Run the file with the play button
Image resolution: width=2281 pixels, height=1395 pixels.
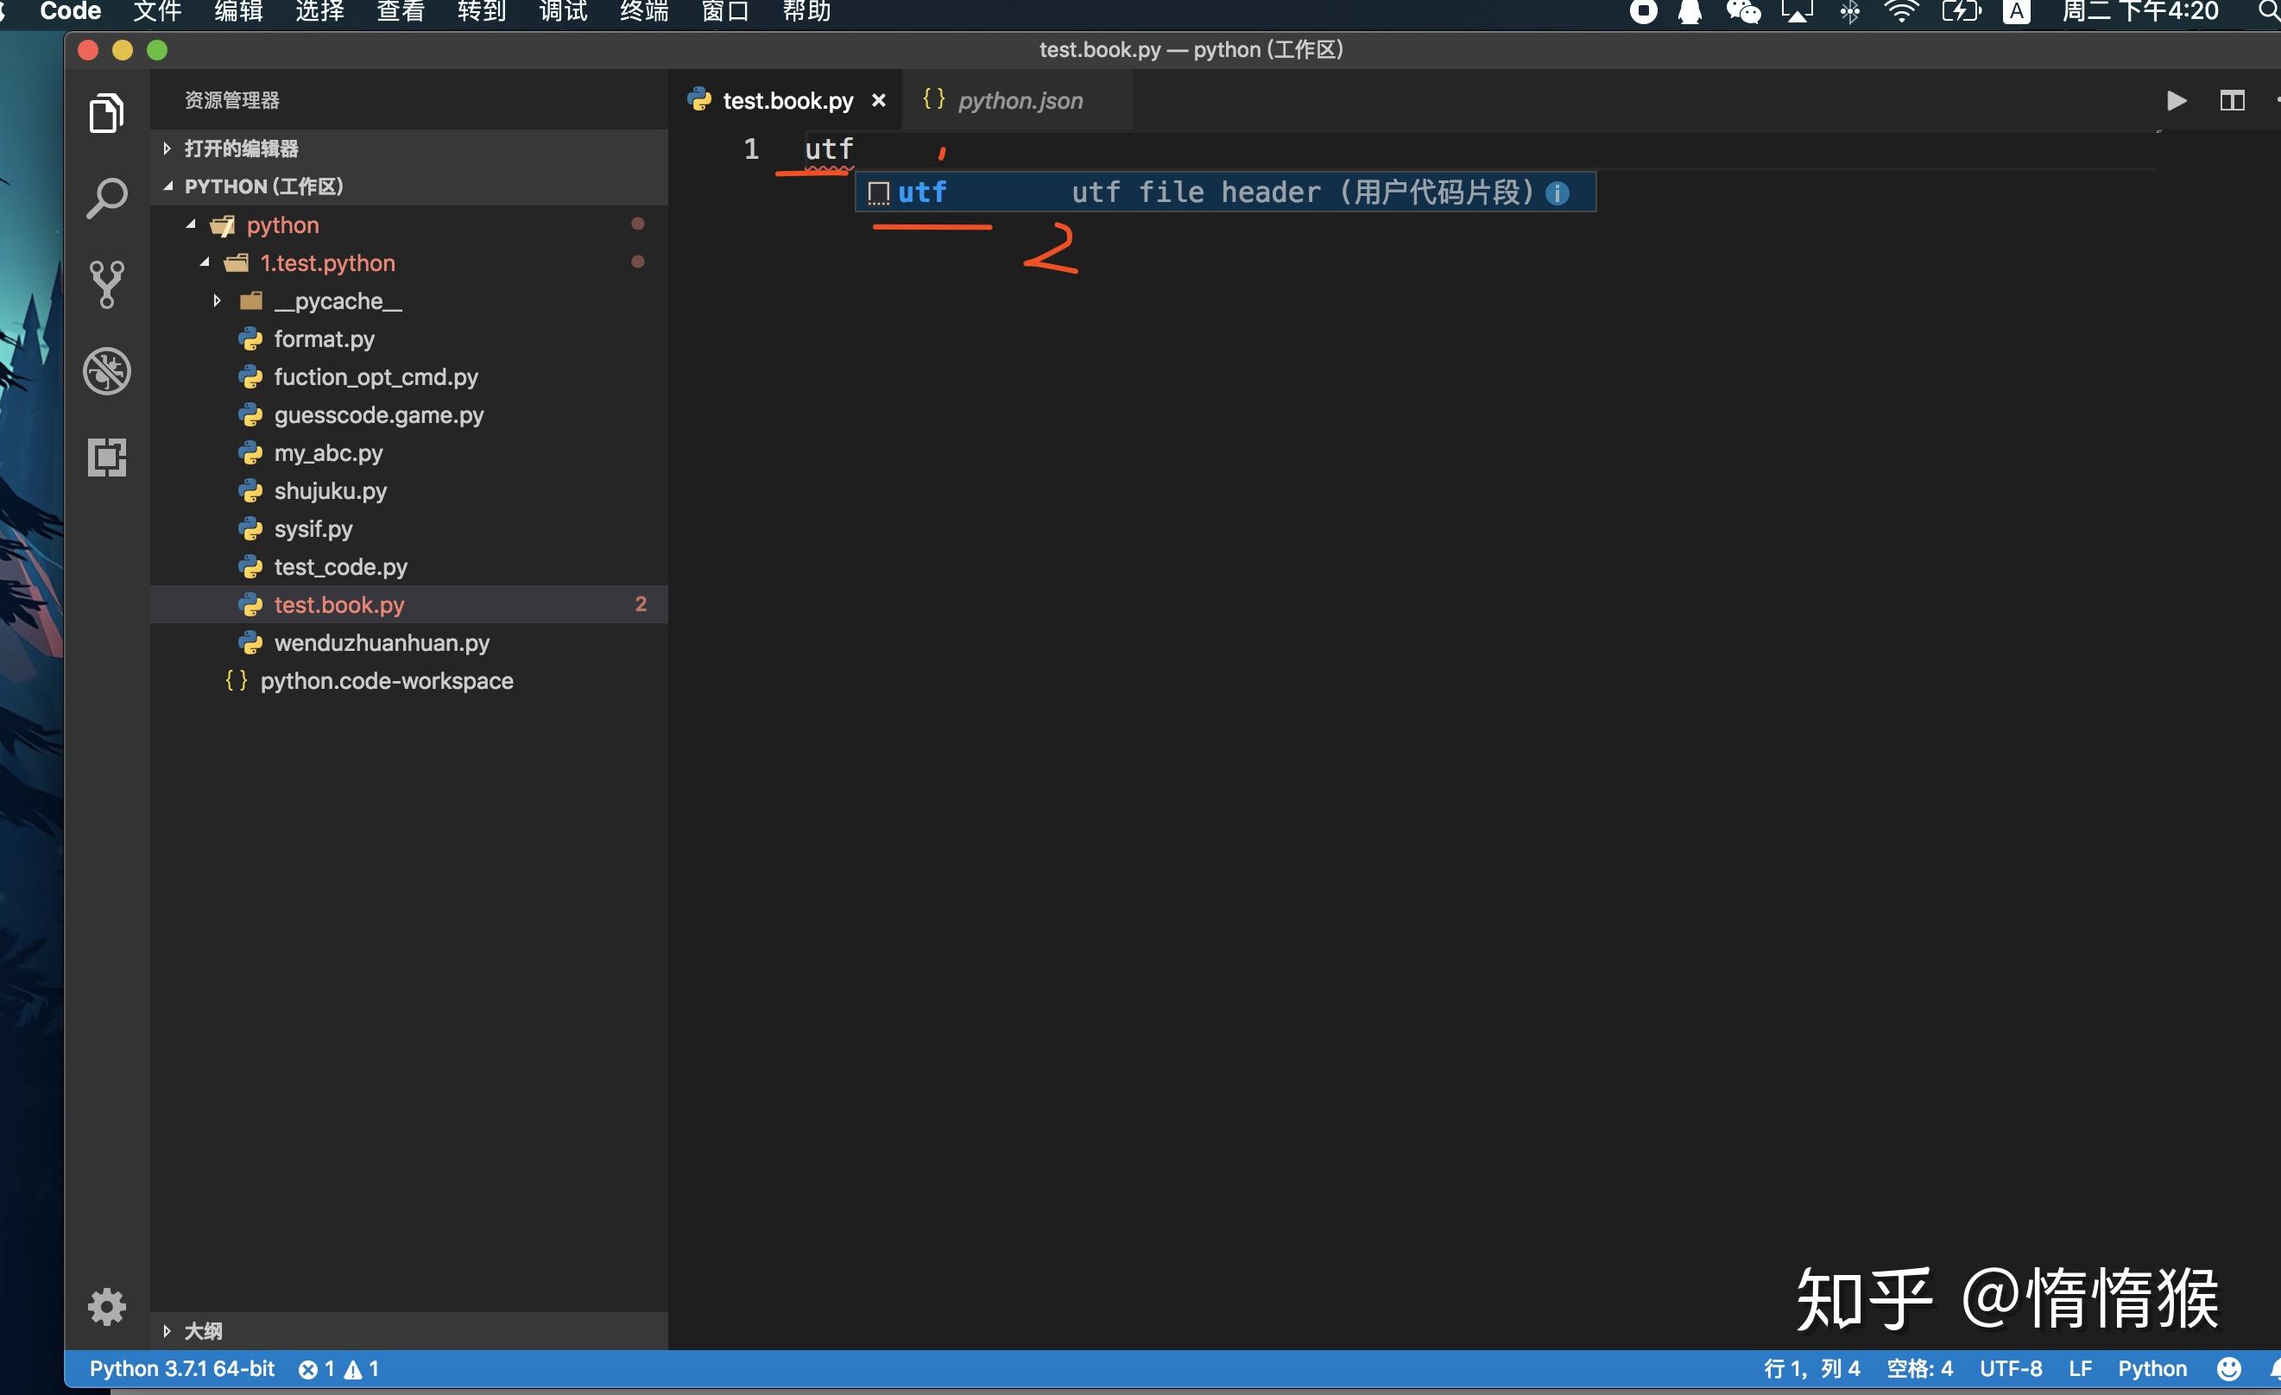coord(2177,100)
